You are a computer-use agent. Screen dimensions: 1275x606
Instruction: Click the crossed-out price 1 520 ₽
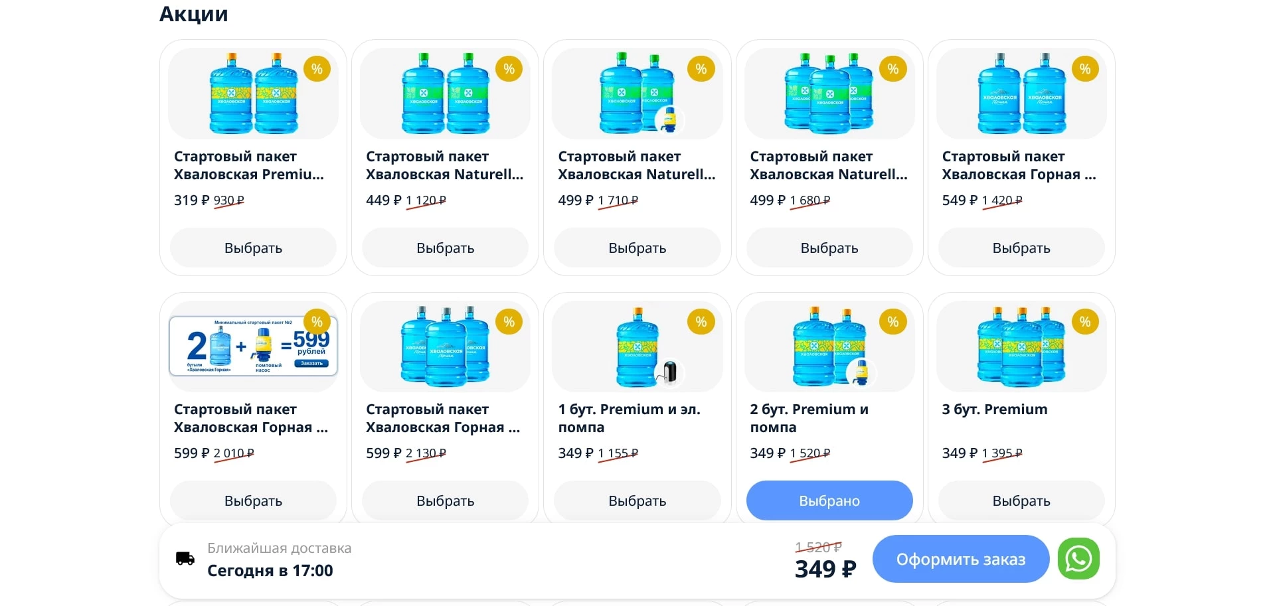[818, 547]
